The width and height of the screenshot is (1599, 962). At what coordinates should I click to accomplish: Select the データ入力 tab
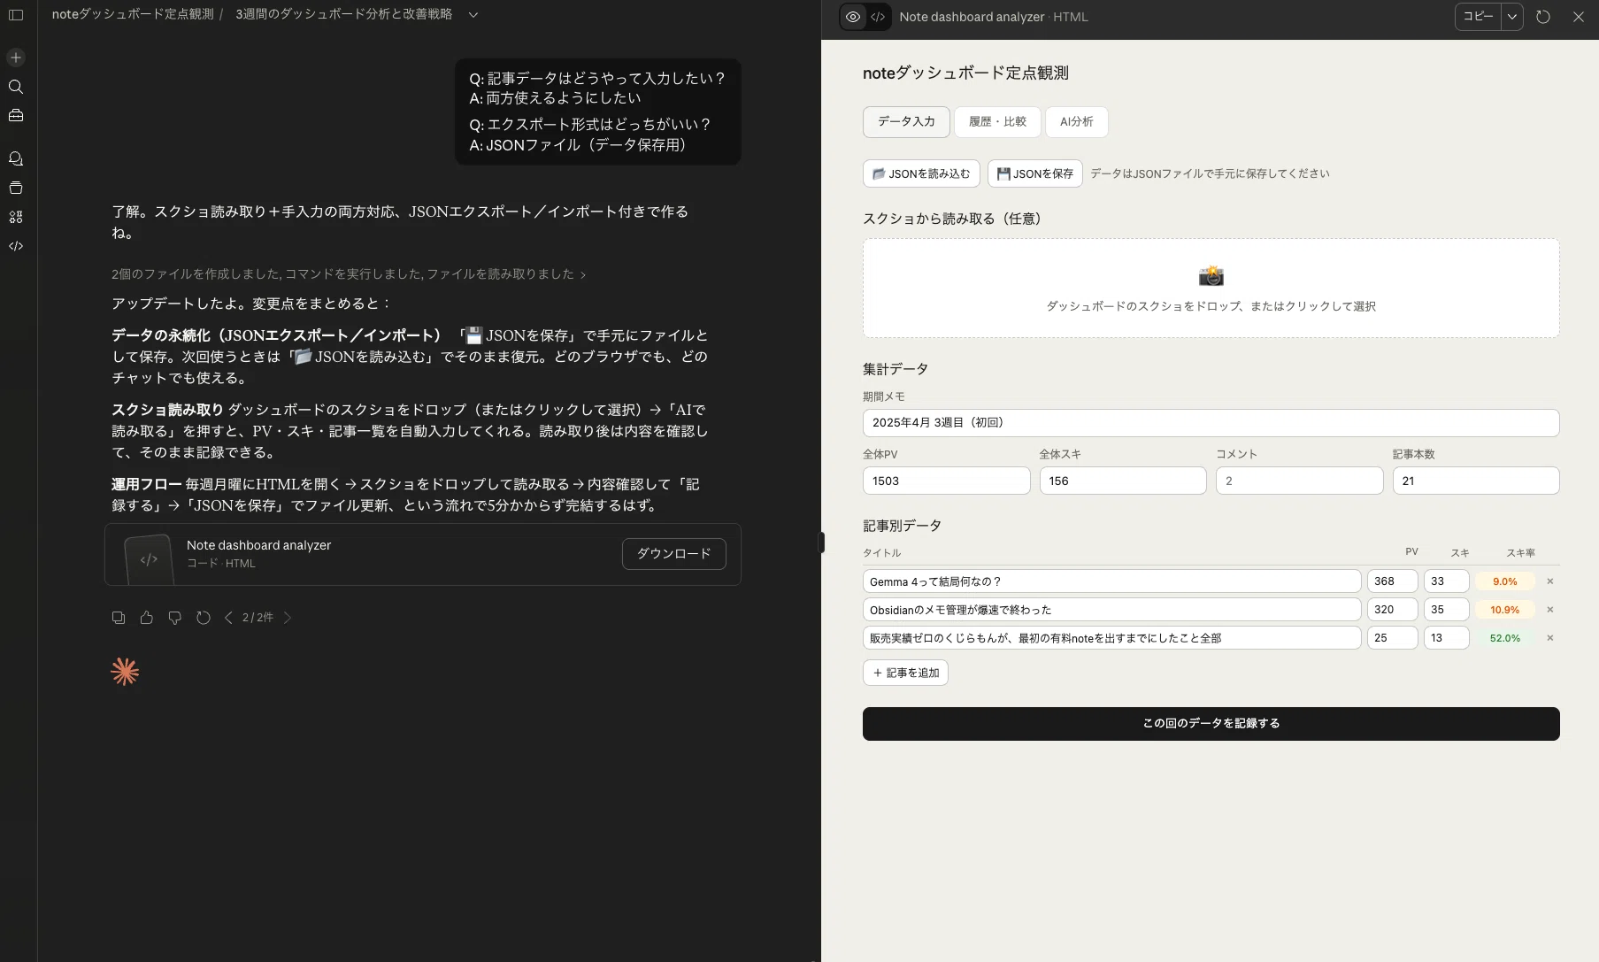coord(906,122)
